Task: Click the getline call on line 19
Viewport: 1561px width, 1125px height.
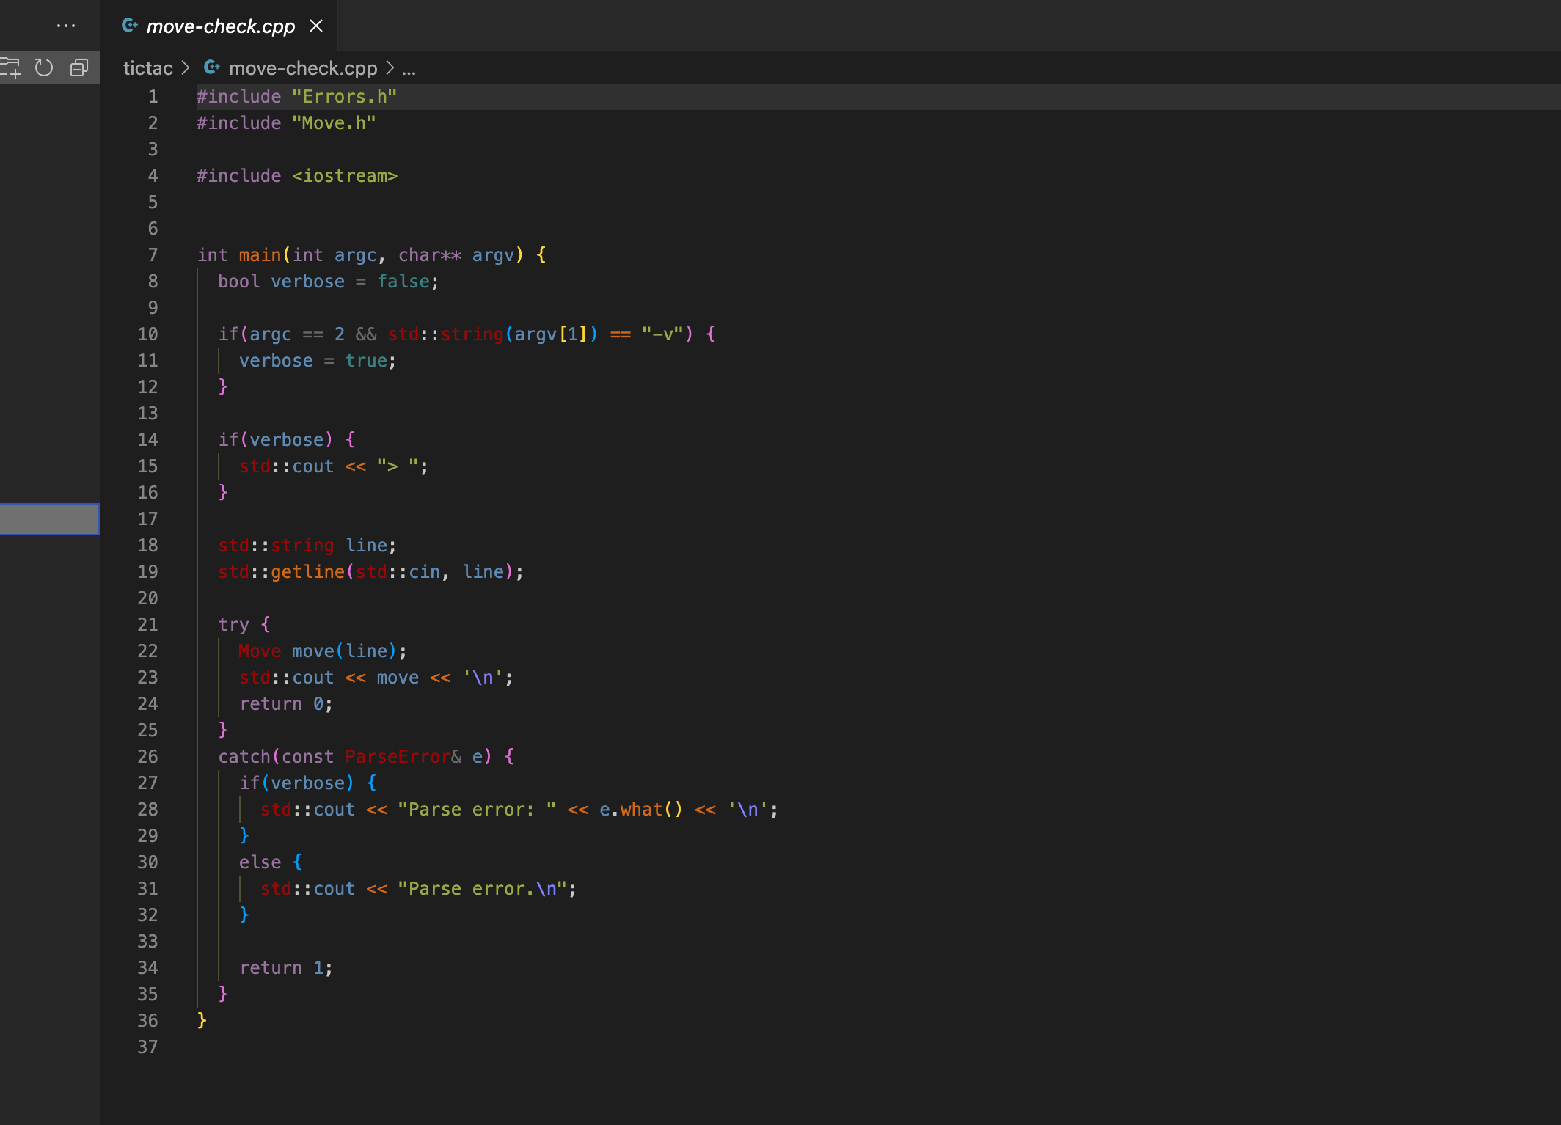Action: pos(307,572)
